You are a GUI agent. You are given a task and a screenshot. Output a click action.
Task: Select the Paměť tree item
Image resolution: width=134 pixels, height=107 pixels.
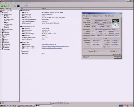(x=8, y=21)
